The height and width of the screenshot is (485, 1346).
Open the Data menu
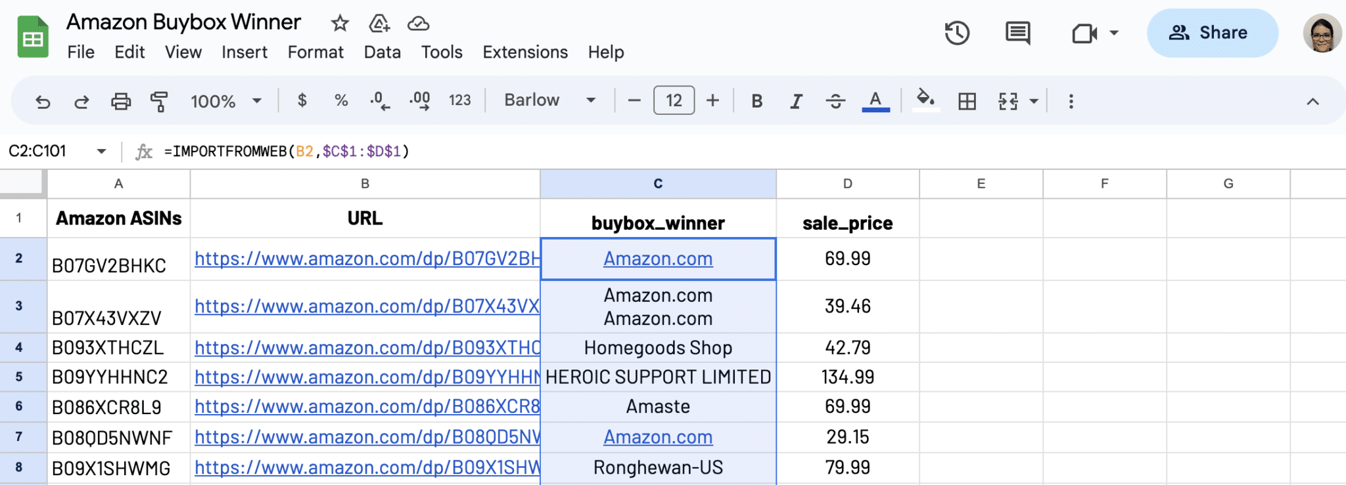click(383, 52)
